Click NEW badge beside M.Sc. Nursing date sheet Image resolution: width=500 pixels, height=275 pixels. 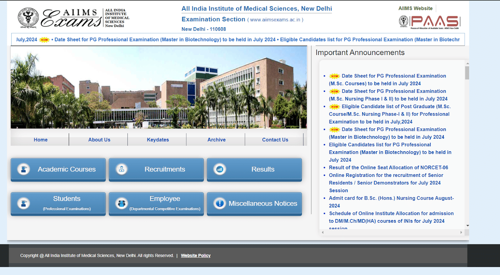coord(334,91)
